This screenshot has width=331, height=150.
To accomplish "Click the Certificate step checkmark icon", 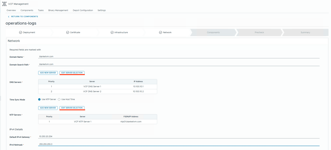I will point(68,33).
